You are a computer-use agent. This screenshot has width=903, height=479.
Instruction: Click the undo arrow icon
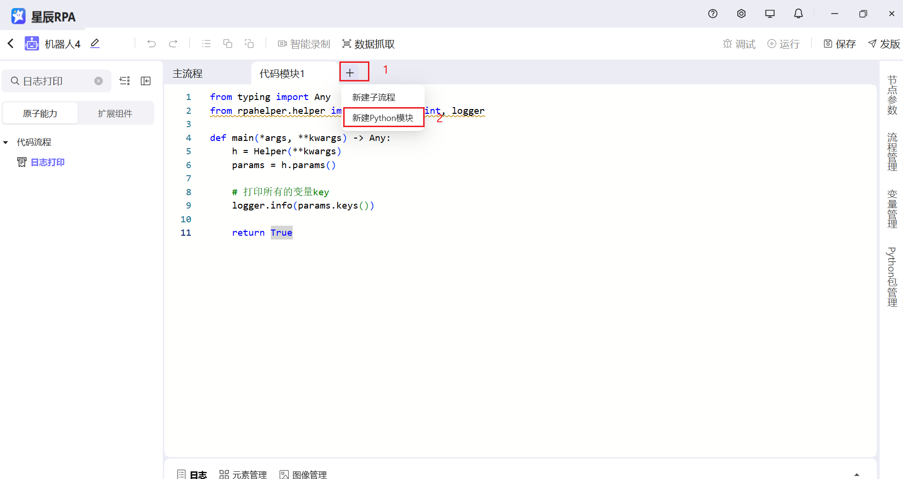(151, 44)
